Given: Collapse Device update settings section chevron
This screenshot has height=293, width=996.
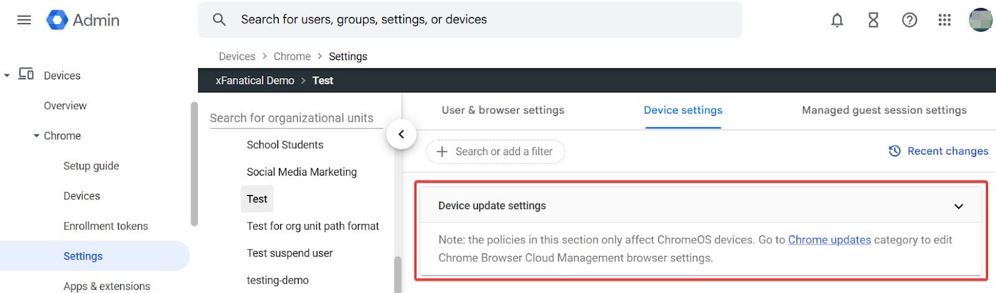Looking at the screenshot, I should pos(959,206).
